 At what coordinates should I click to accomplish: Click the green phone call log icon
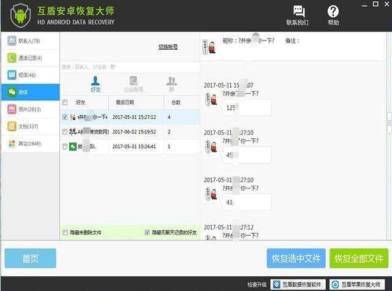pyautogui.click(x=12, y=58)
